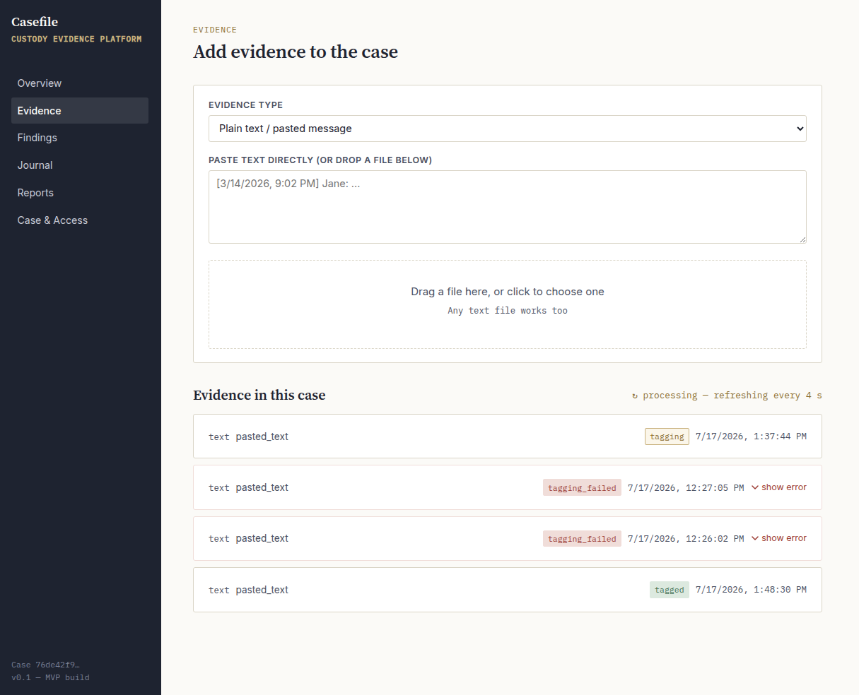Click the refresh icon before processing status

[635, 396]
